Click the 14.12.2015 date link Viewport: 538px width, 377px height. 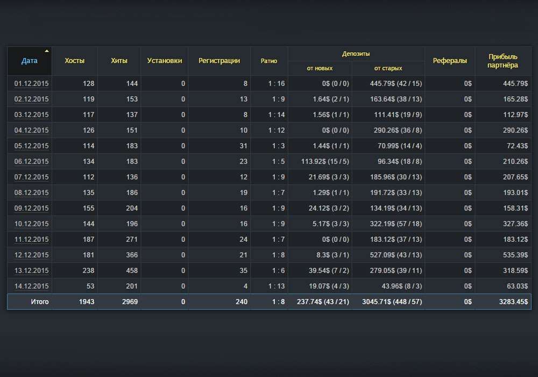pos(31,287)
